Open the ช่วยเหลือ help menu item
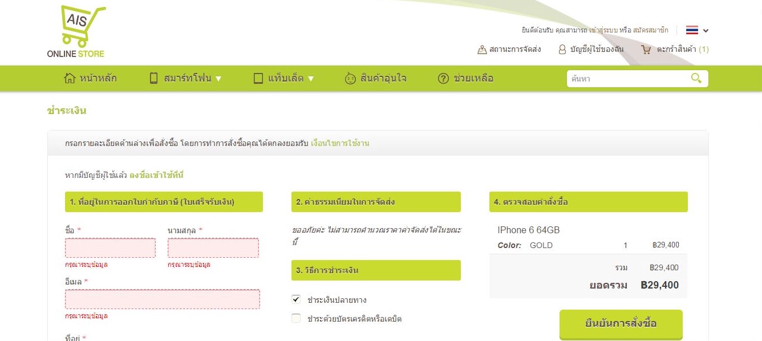Screen dimensions: 762x341 (473, 78)
